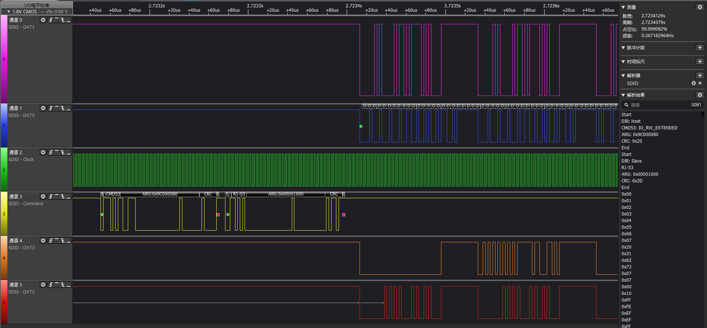Set rising edge trigger on 通道 0

click(x=51, y=20)
